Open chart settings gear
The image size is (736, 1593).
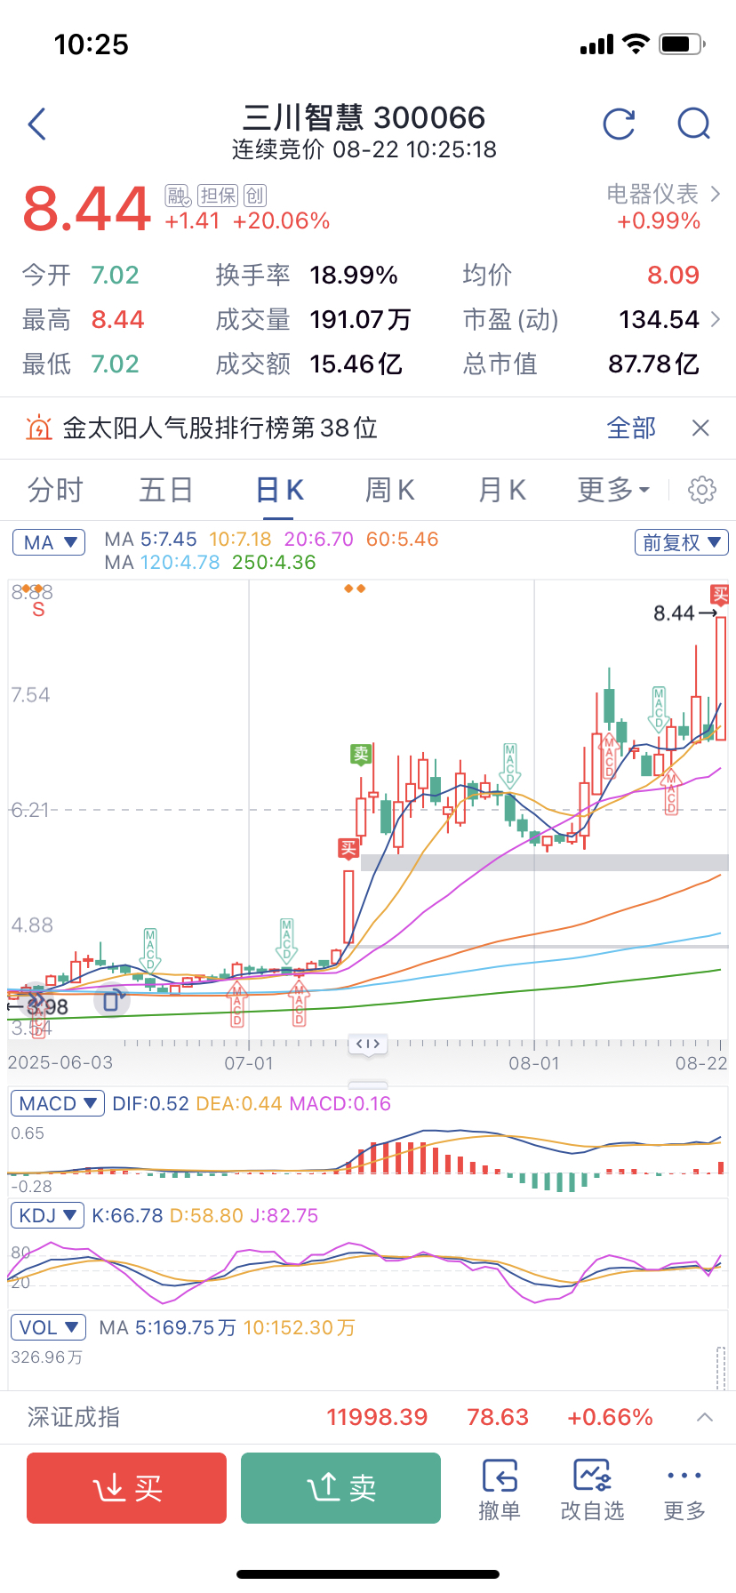click(x=702, y=490)
